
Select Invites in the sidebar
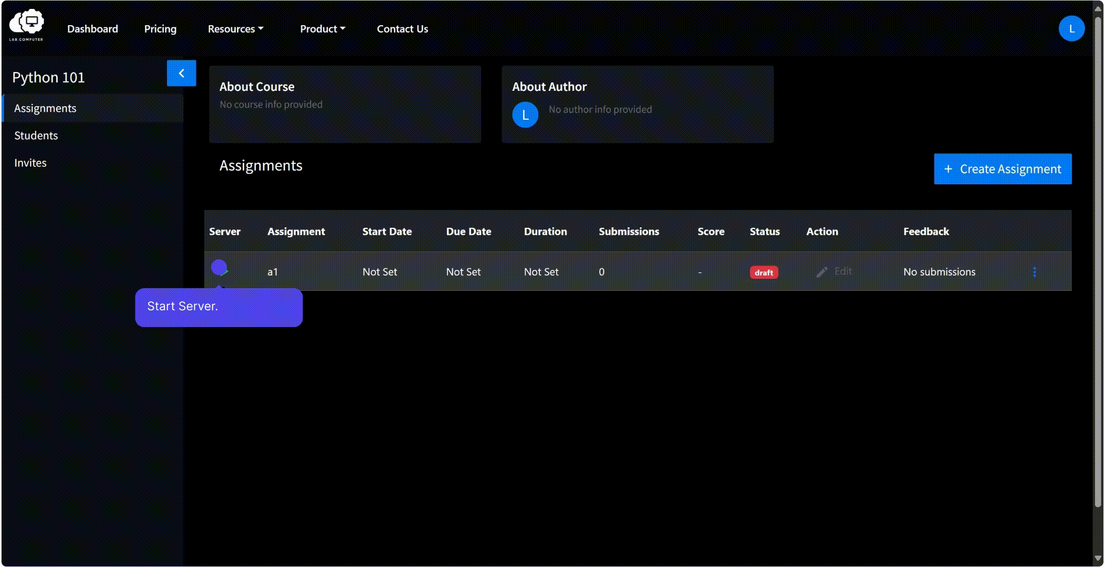(x=93, y=163)
